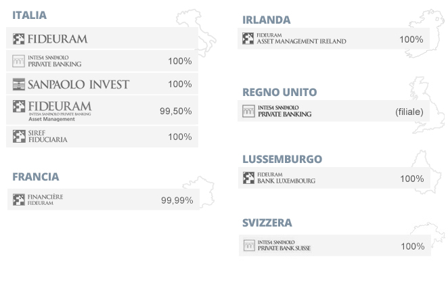Click the Regno Unito Private Banking icon
This screenshot has width=448, height=282.
tap(248, 111)
